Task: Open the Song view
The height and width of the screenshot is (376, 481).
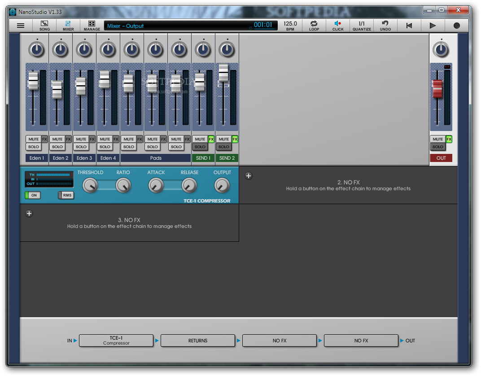Action: pos(44,26)
